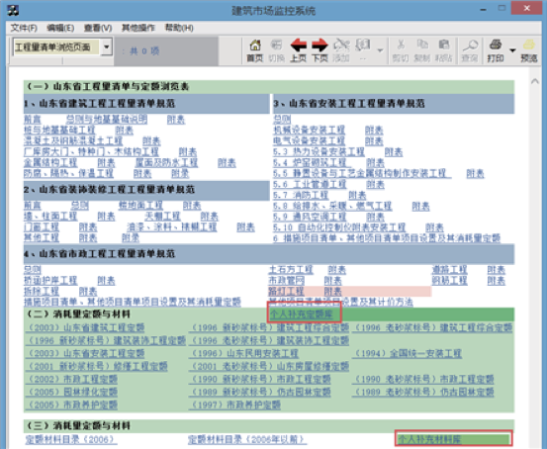Expand the 工程量清单浏览页面 combo box arrow
547x449 pixels.
tap(107, 46)
